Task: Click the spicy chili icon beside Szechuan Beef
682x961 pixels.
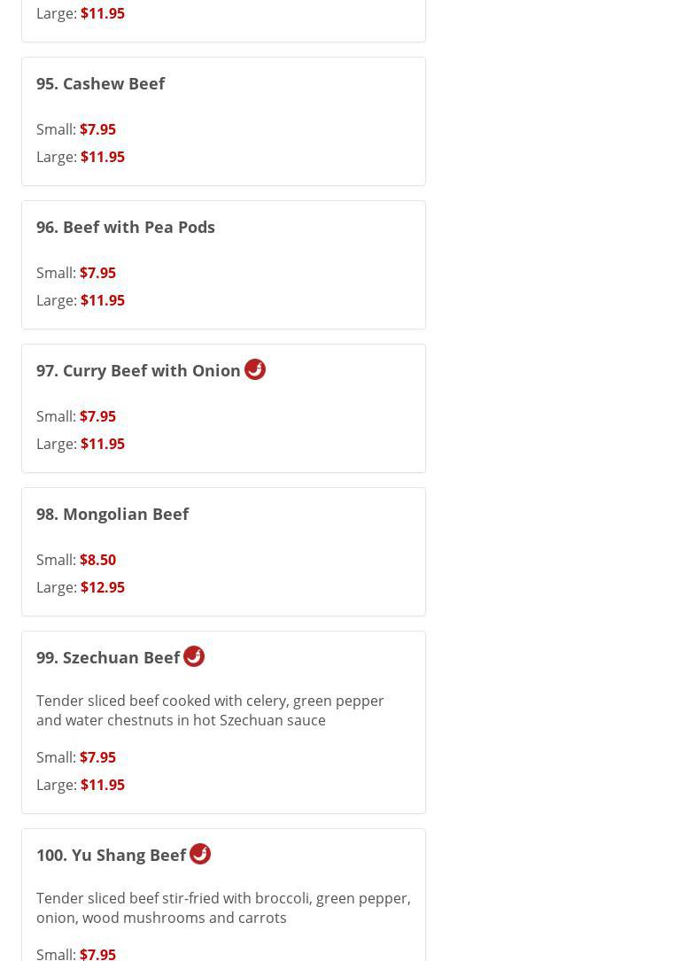Action: pos(194,656)
